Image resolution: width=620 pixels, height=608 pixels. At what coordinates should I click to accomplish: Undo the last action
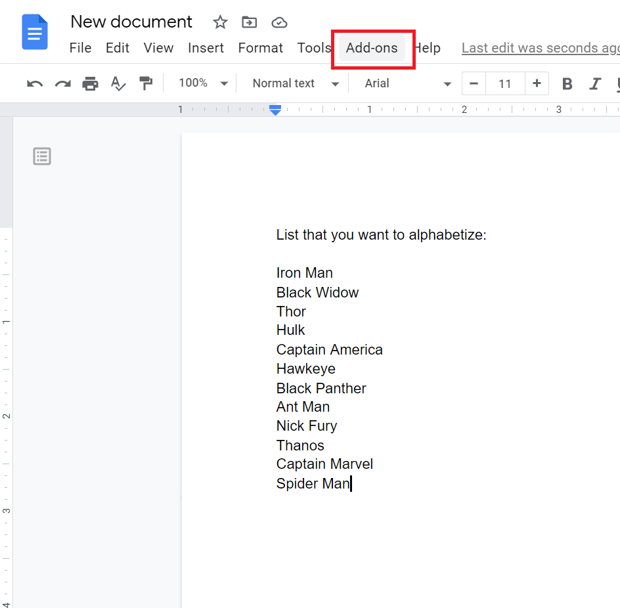coord(35,83)
